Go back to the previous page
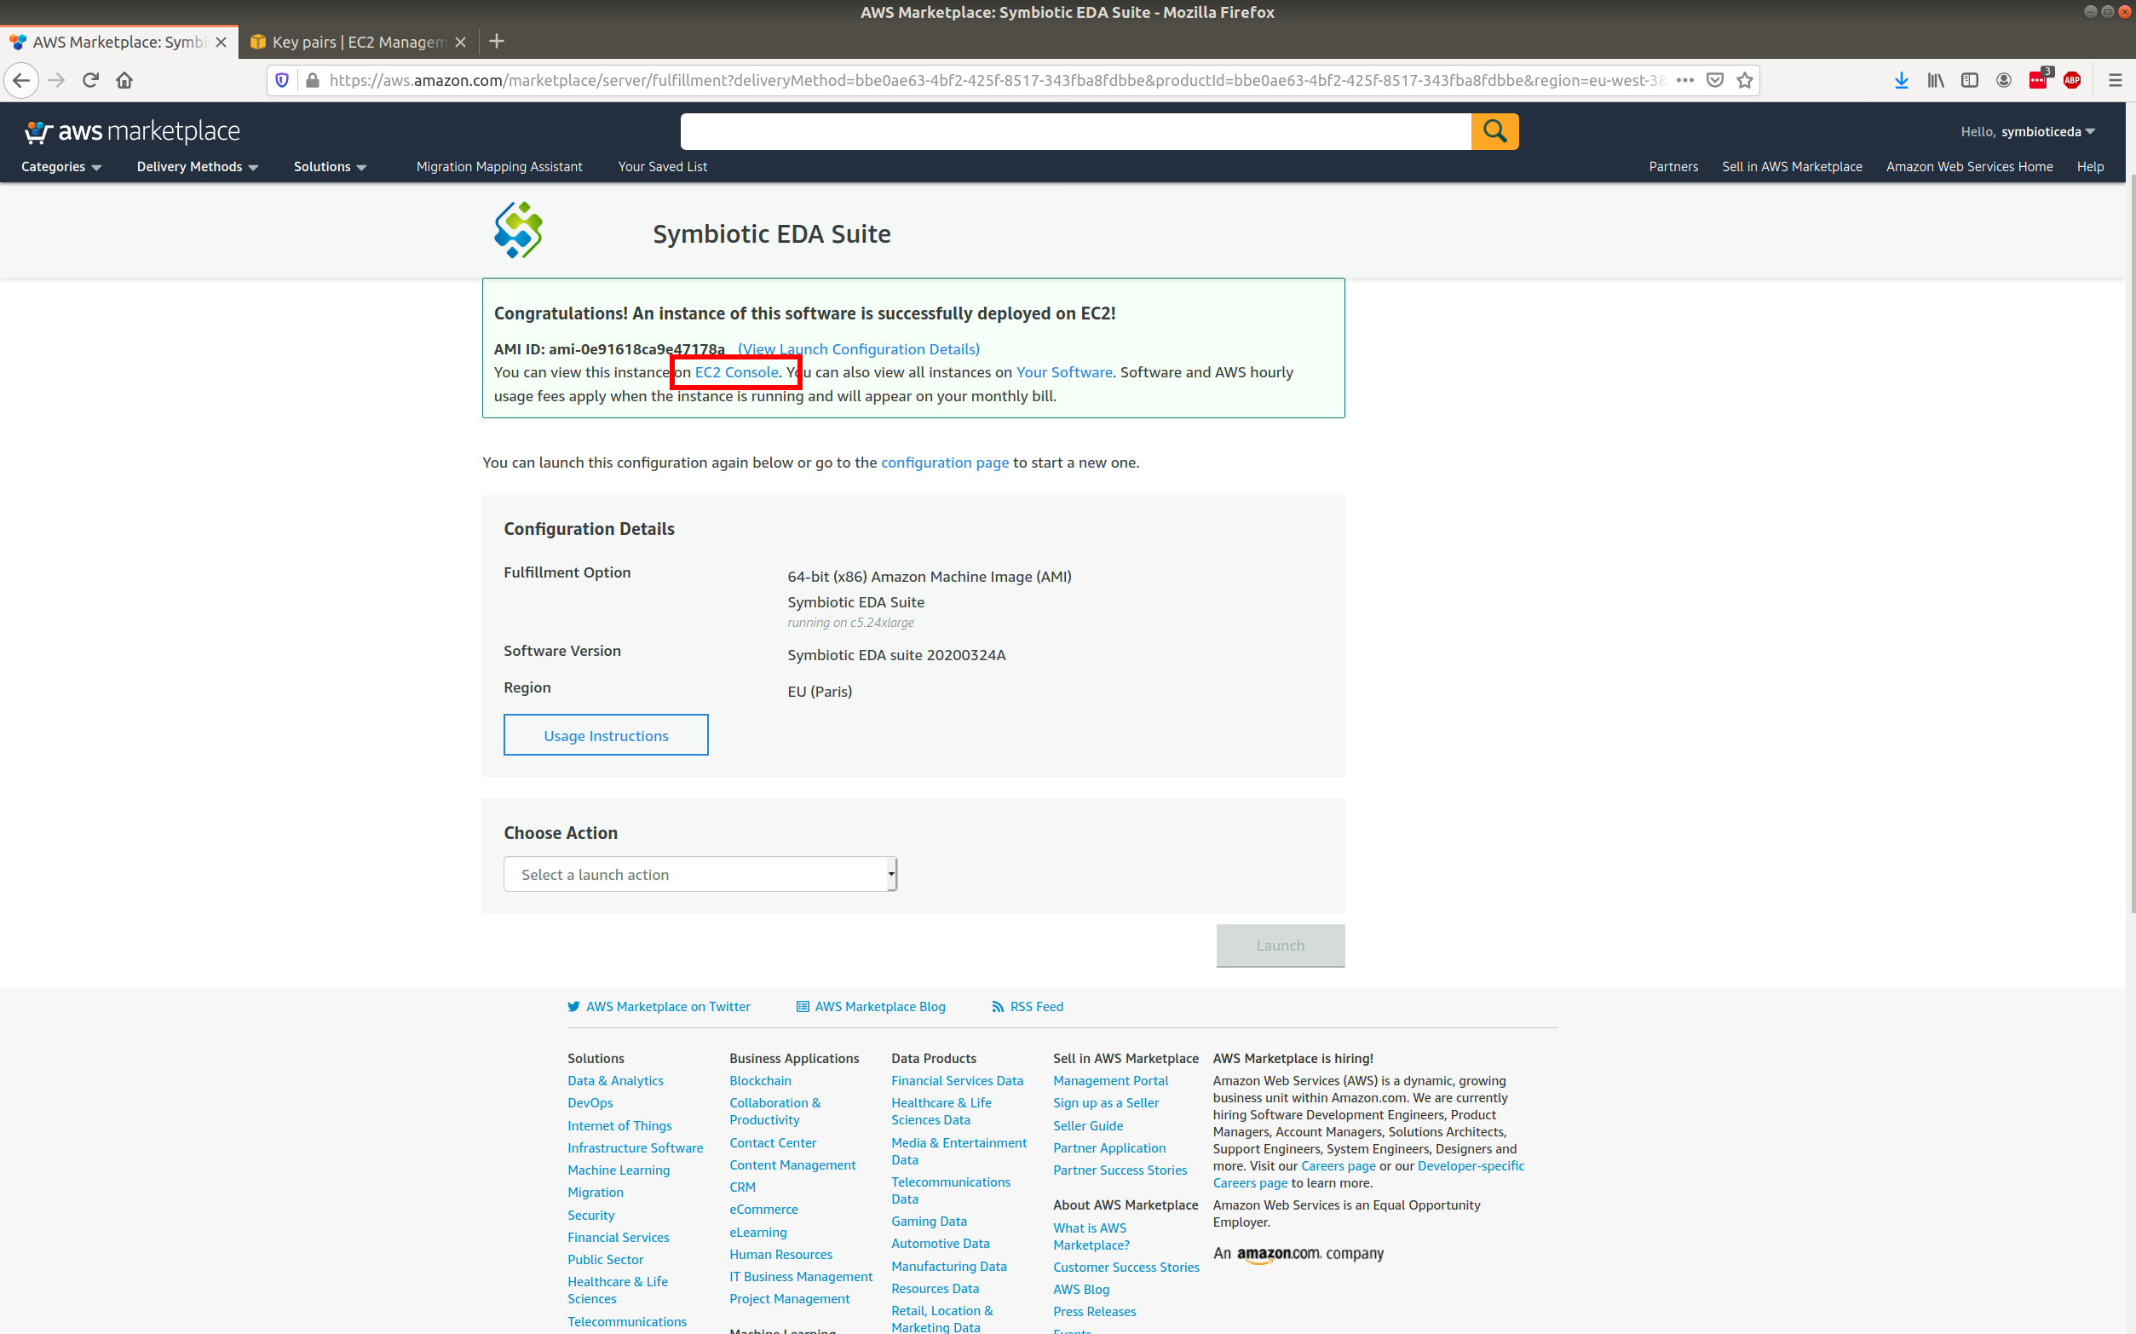Image resolution: width=2136 pixels, height=1334 pixels. [x=21, y=80]
